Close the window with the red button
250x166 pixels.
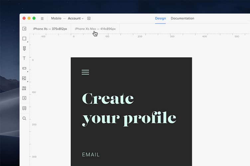(x=24, y=18)
